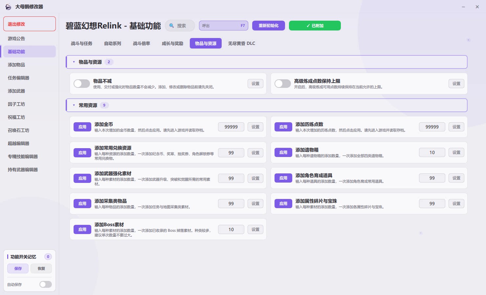The width and height of the screenshot is (486, 295).
Task: Click the 添加武器强化素材 quantity field
Action: click(231, 178)
